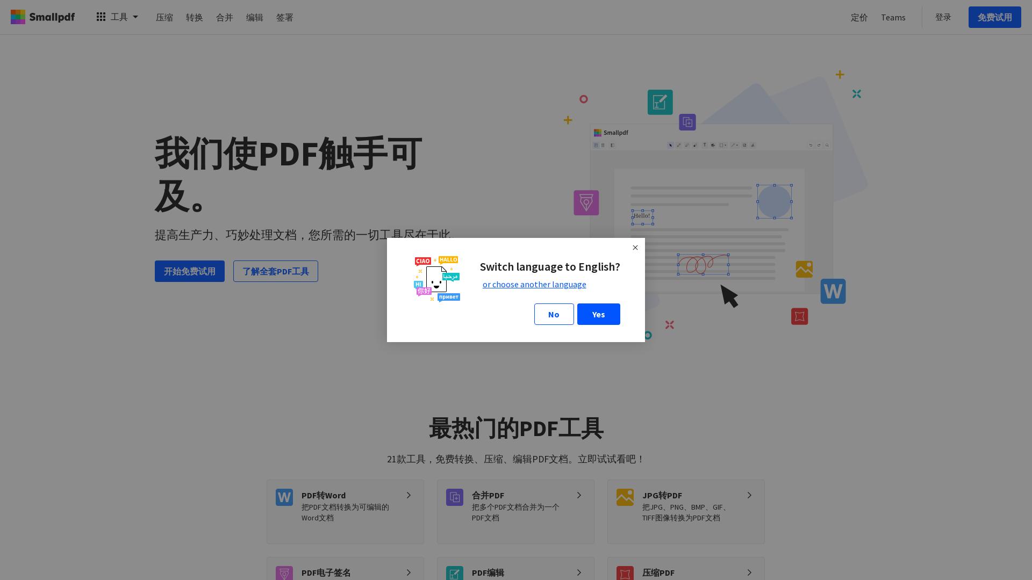Open the PDF编辑 card chevron
The image size is (1032, 580).
point(579,572)
